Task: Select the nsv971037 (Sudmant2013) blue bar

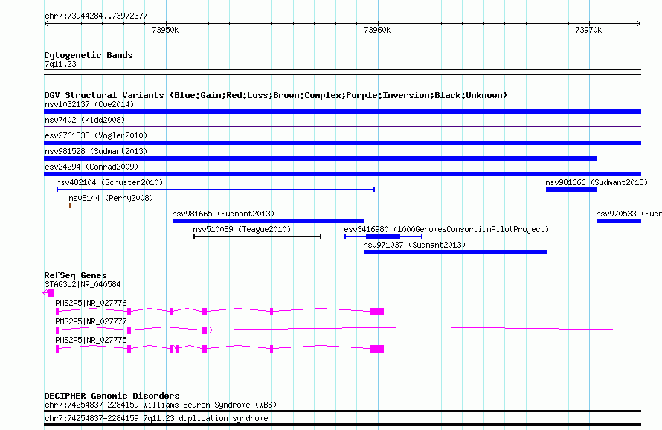Action: 455,252
